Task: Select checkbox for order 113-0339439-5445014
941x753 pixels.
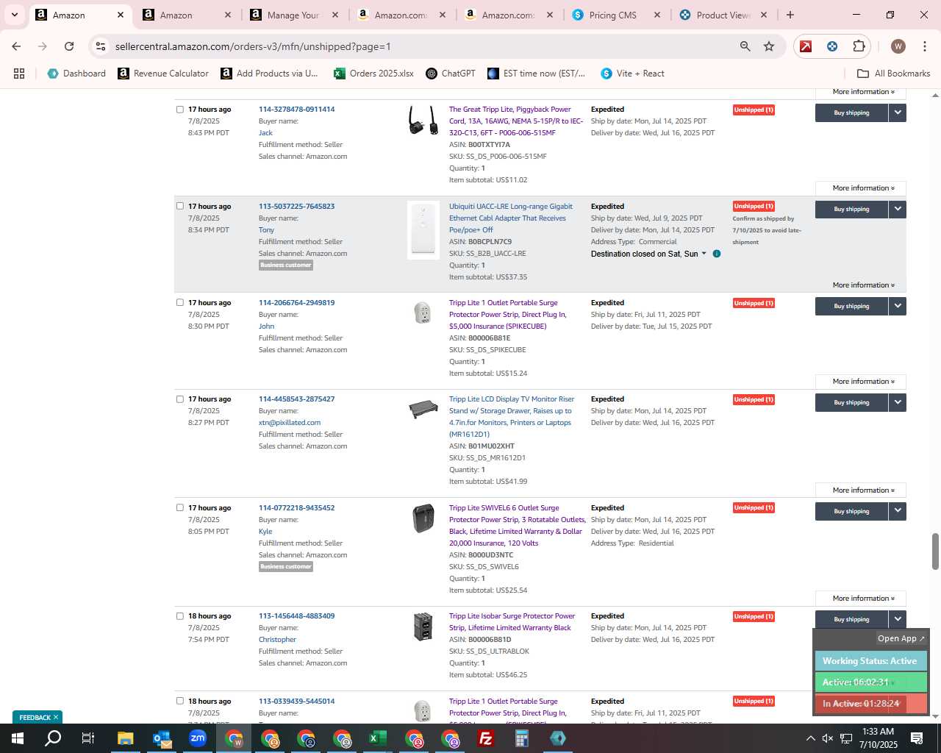Action: (x=179, y=701)
